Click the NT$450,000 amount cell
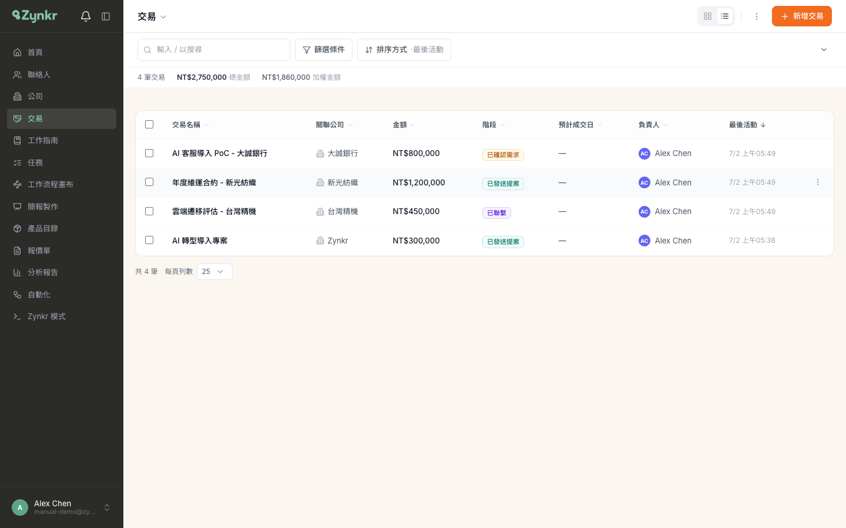 tap(416, 212)
